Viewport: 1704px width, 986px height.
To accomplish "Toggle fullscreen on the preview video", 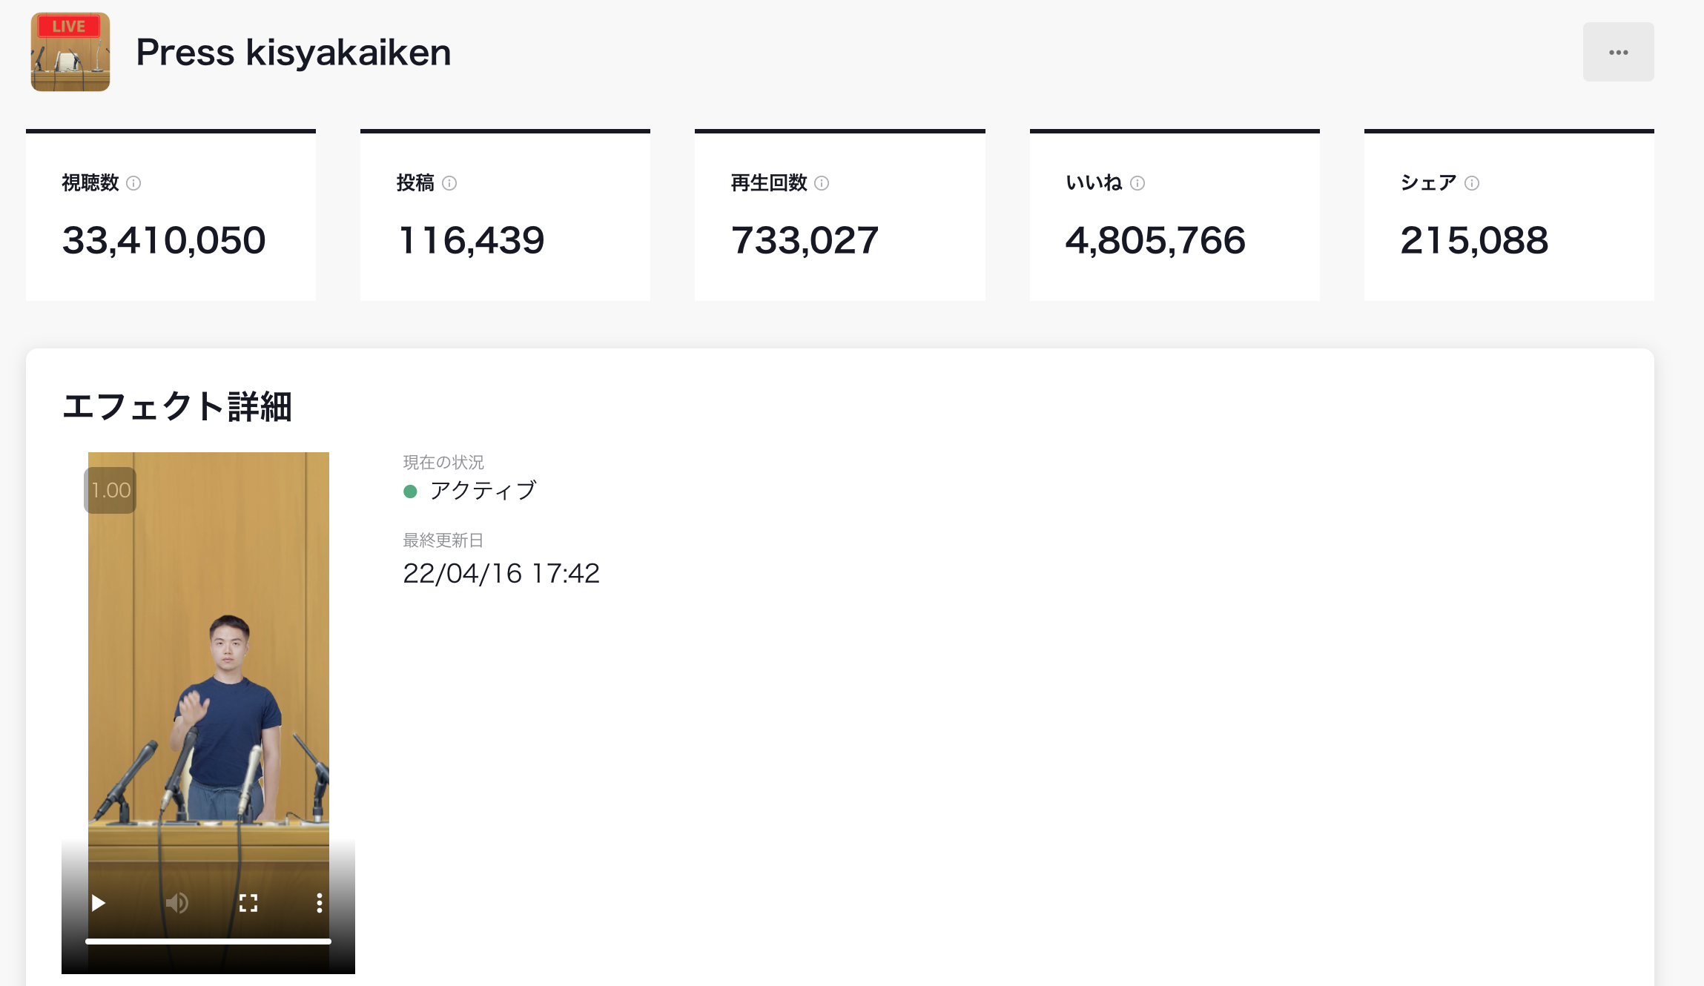I will click(248, 903).
